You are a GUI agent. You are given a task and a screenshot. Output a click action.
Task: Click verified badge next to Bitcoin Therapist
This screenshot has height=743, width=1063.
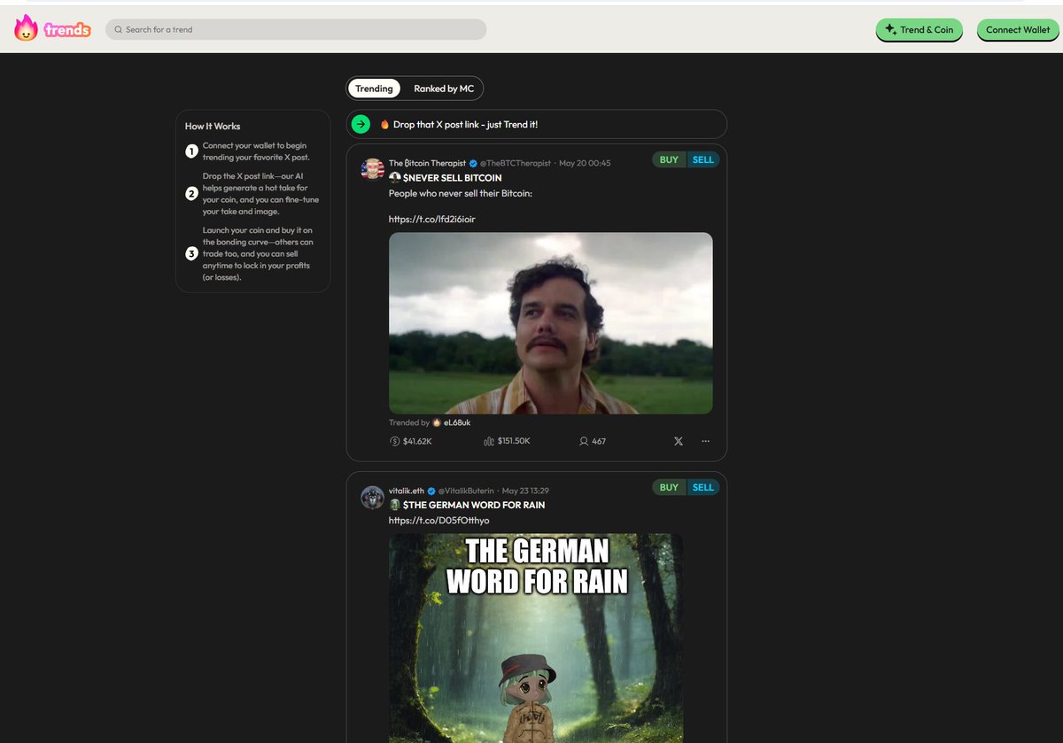click(473, 163)
